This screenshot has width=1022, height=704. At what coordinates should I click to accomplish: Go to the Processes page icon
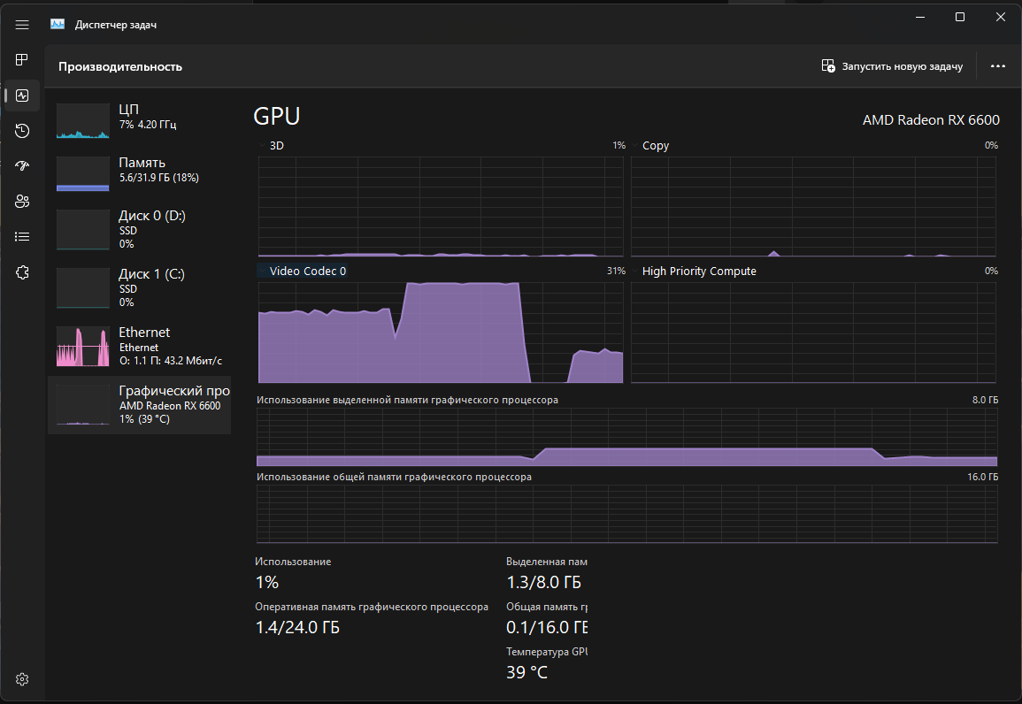tap(22, 59)
